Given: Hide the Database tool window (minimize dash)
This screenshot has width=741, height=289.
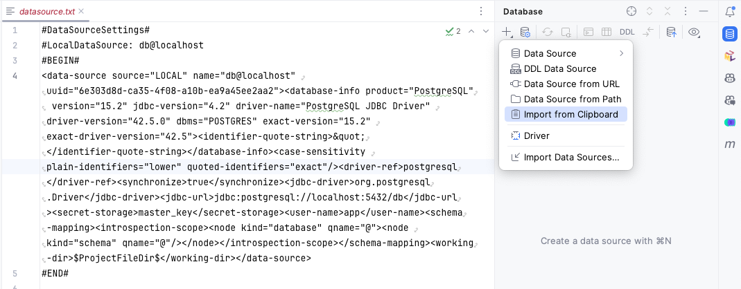Looking at the screenshot, I should (x=703, y=11).
